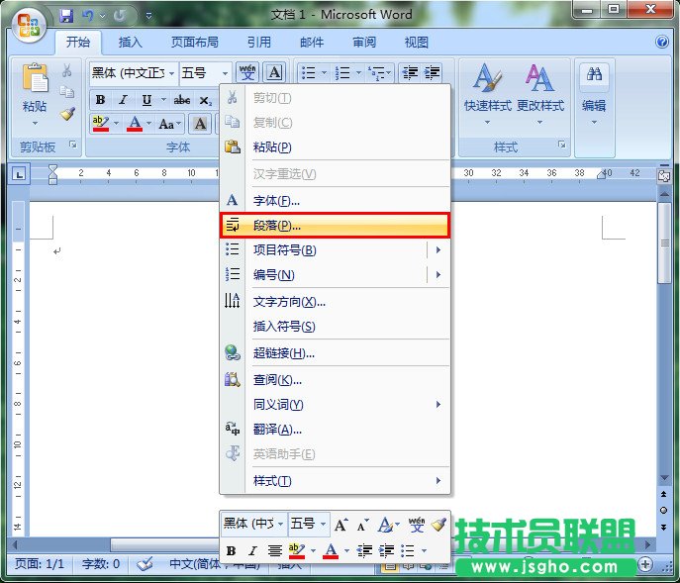
Task: Toggle the ruler view button above scrollbar
Action: (663, 176)
